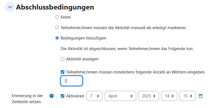Click the word count input field
Viewport: 214px width, 108px height.
[72, 81]
